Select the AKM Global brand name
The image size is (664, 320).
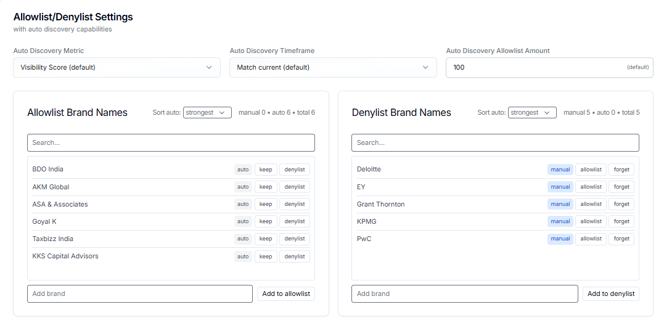tap(51, 187)
